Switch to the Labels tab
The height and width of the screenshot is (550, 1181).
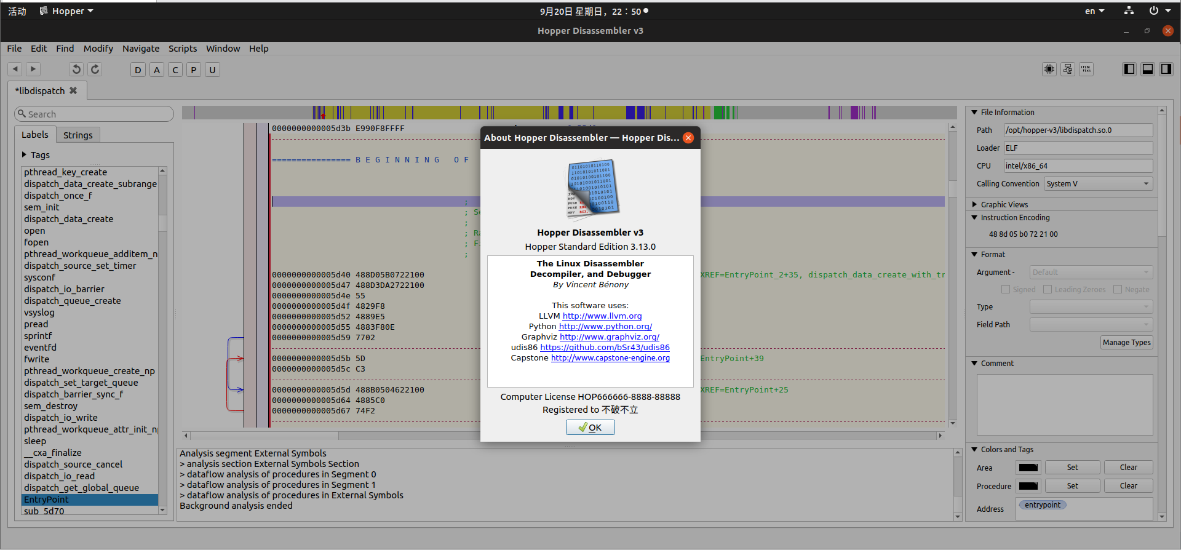click(35, 135)
